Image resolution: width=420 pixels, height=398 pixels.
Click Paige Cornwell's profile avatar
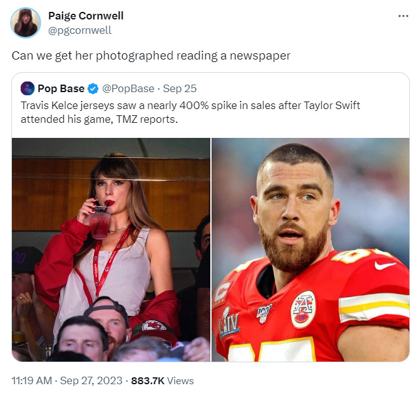[x=26, y=23]
